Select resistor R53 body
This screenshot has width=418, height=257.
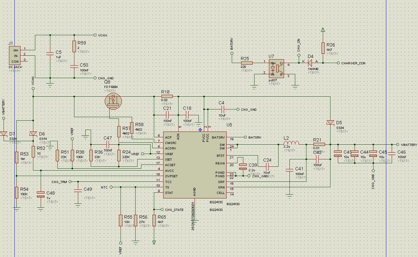click(x=16, y=157)
